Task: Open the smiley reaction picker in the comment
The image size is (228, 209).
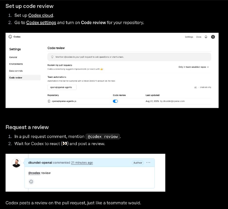Action: [x=31, y=181]
